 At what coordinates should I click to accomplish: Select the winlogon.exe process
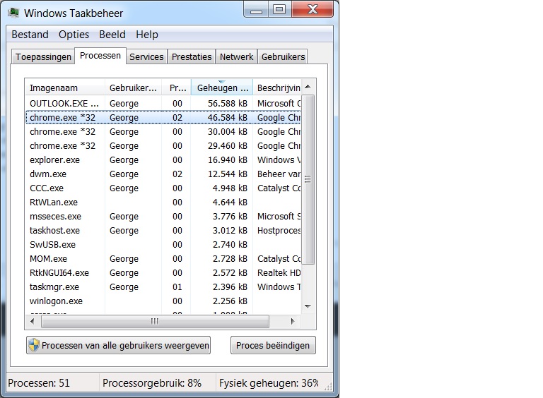point(163,301)
